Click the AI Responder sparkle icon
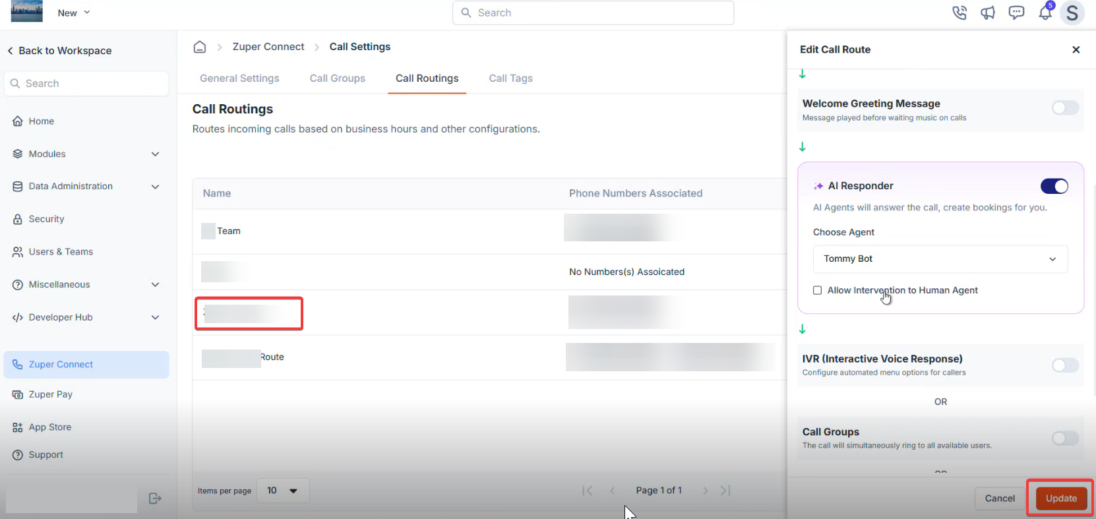Screen dimensions: 1096x519 pos(818,187)
